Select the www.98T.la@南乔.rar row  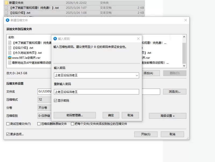click(x=29, y=58)
